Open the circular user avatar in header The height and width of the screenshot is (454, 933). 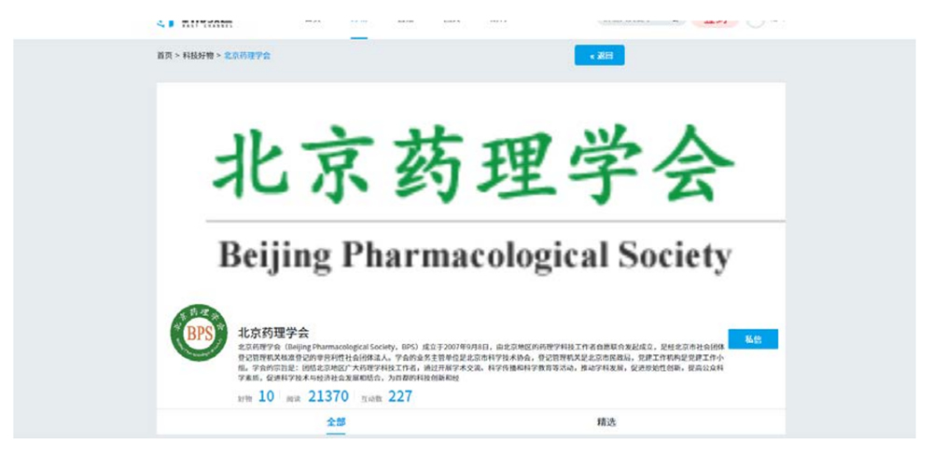756,21
